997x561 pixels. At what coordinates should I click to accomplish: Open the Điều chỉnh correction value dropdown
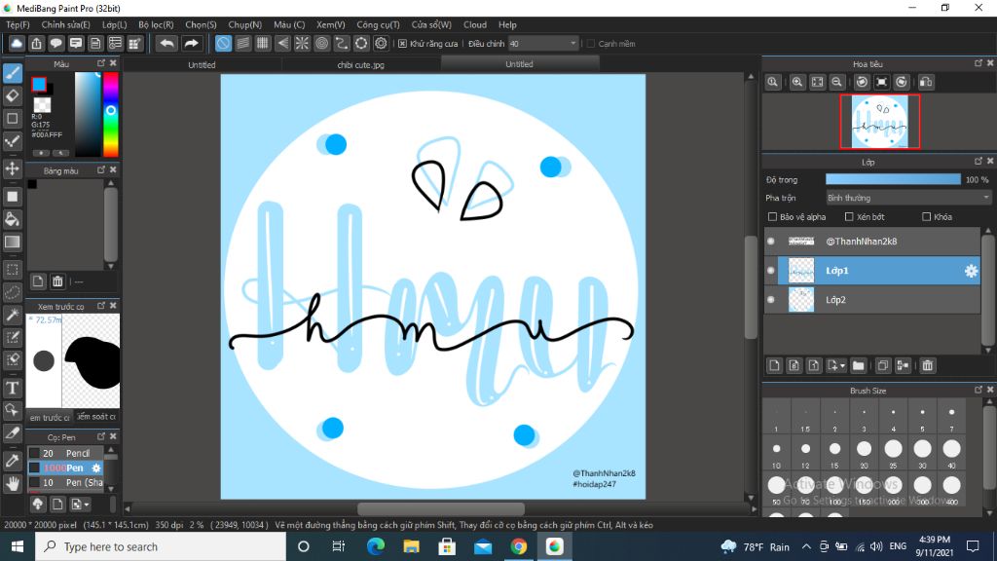[543, 44]
